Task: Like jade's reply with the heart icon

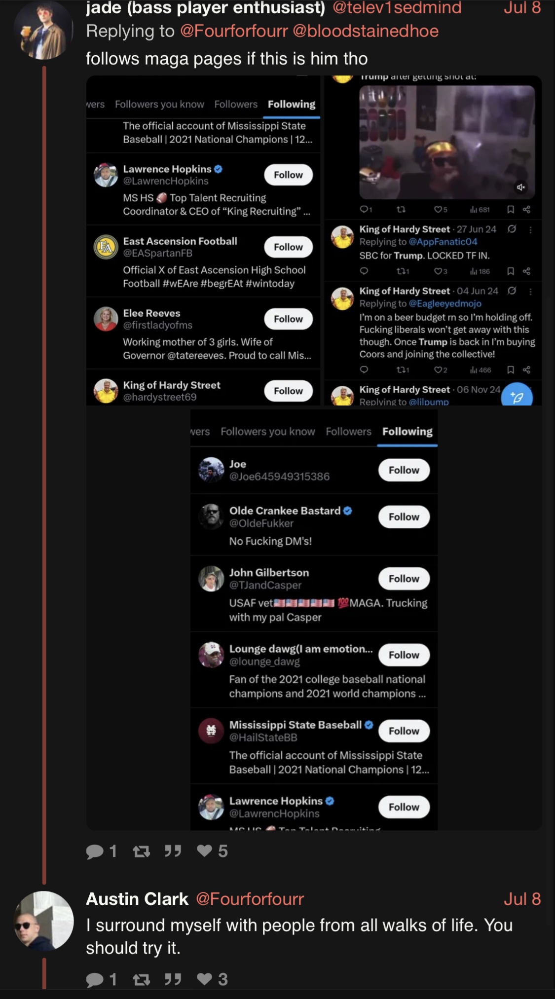Action: point(204,851)
